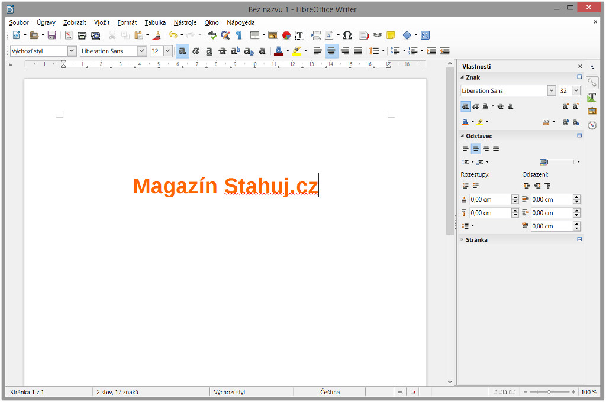
Task: Open more options for the Znak section
Action: coord(579,77)
